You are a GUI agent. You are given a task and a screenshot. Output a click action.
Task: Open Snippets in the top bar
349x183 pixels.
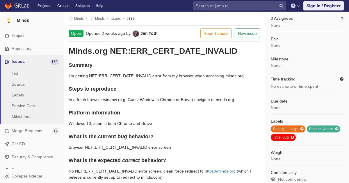pos(82,6)
